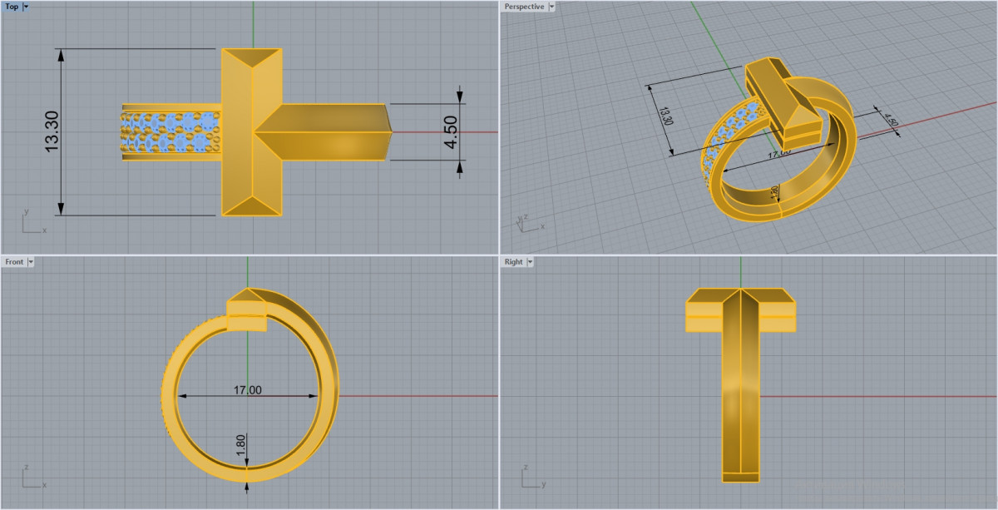Click the world axis icon in Right viewport
This screenshot has height=510, width=998.
click(531, 478)
